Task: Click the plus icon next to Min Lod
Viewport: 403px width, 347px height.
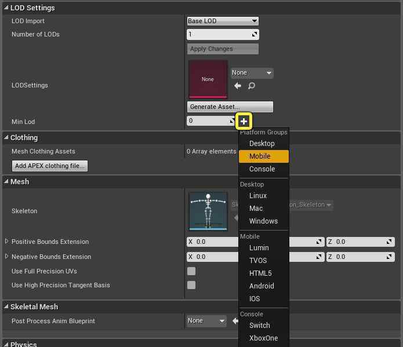Action: tap(244, 121)
